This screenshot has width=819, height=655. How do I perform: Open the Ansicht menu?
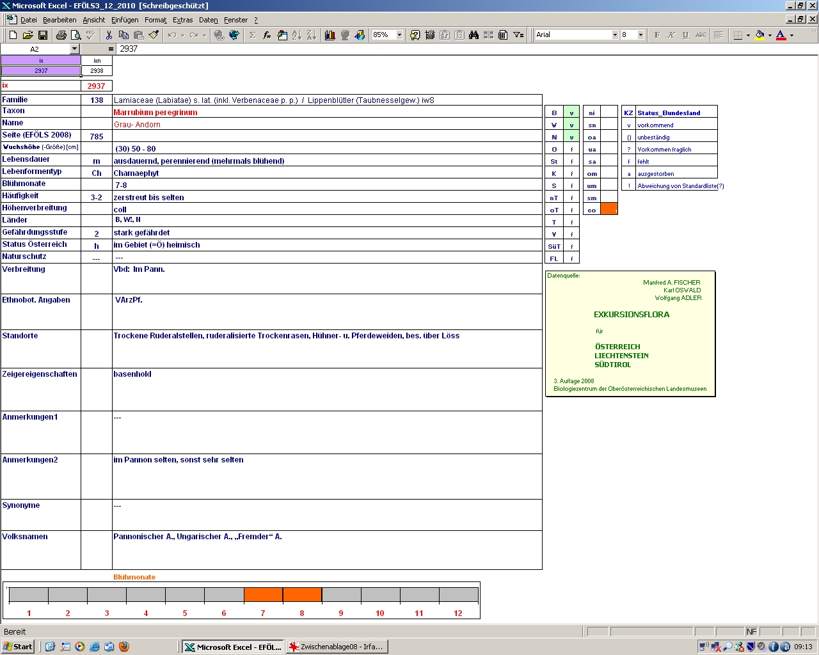pos(94,20)
